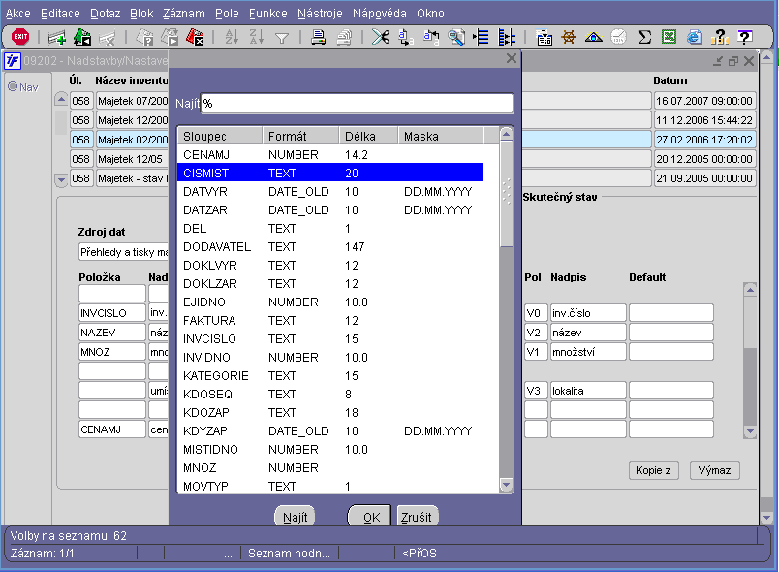The height and width of the screenshot is (572, 779).
Task: Click the printer icon in toolbar
Action: tap(319, 37)
